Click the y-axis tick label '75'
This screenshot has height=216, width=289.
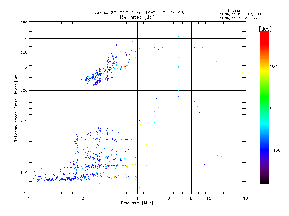(25, 193)
